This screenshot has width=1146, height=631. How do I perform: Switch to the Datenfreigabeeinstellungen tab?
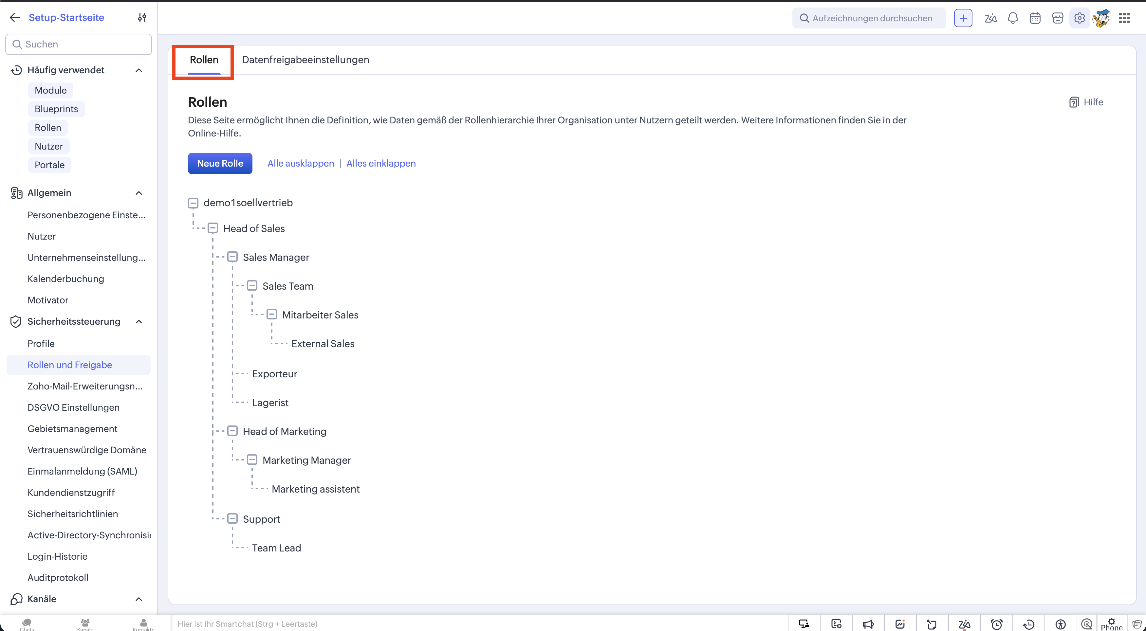(305, 60)
